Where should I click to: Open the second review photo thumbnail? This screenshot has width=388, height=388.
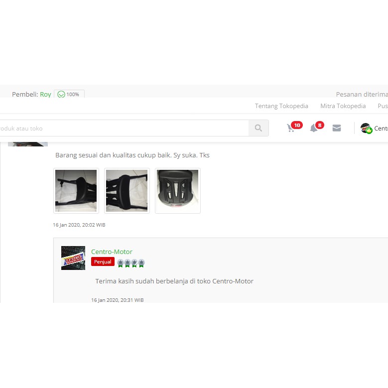127,191
